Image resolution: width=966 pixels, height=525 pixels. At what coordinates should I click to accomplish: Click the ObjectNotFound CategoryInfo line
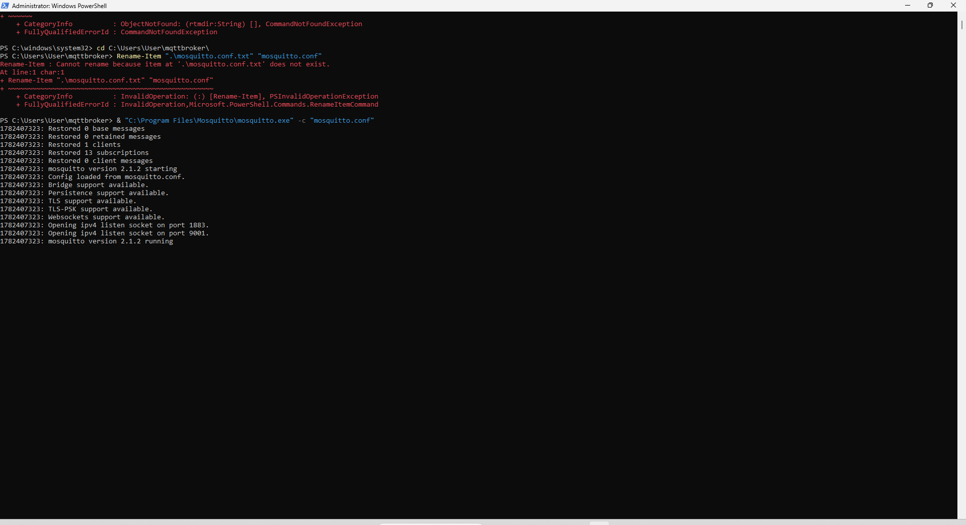point(189,24)
